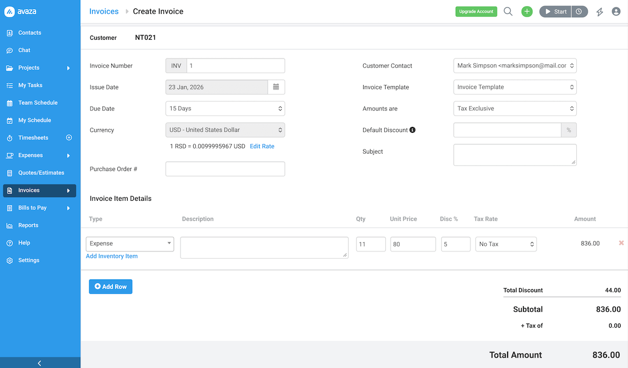628x368 pixels.
Task: Navigate to Bills to Pay
Action: pyautogui.click(x=33, y=208)
